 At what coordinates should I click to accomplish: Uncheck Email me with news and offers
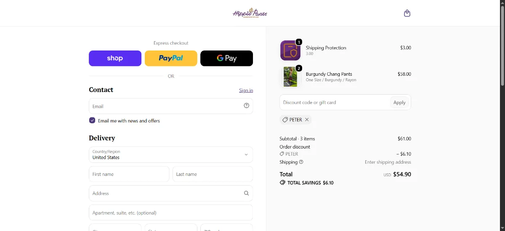click(92, 120)
